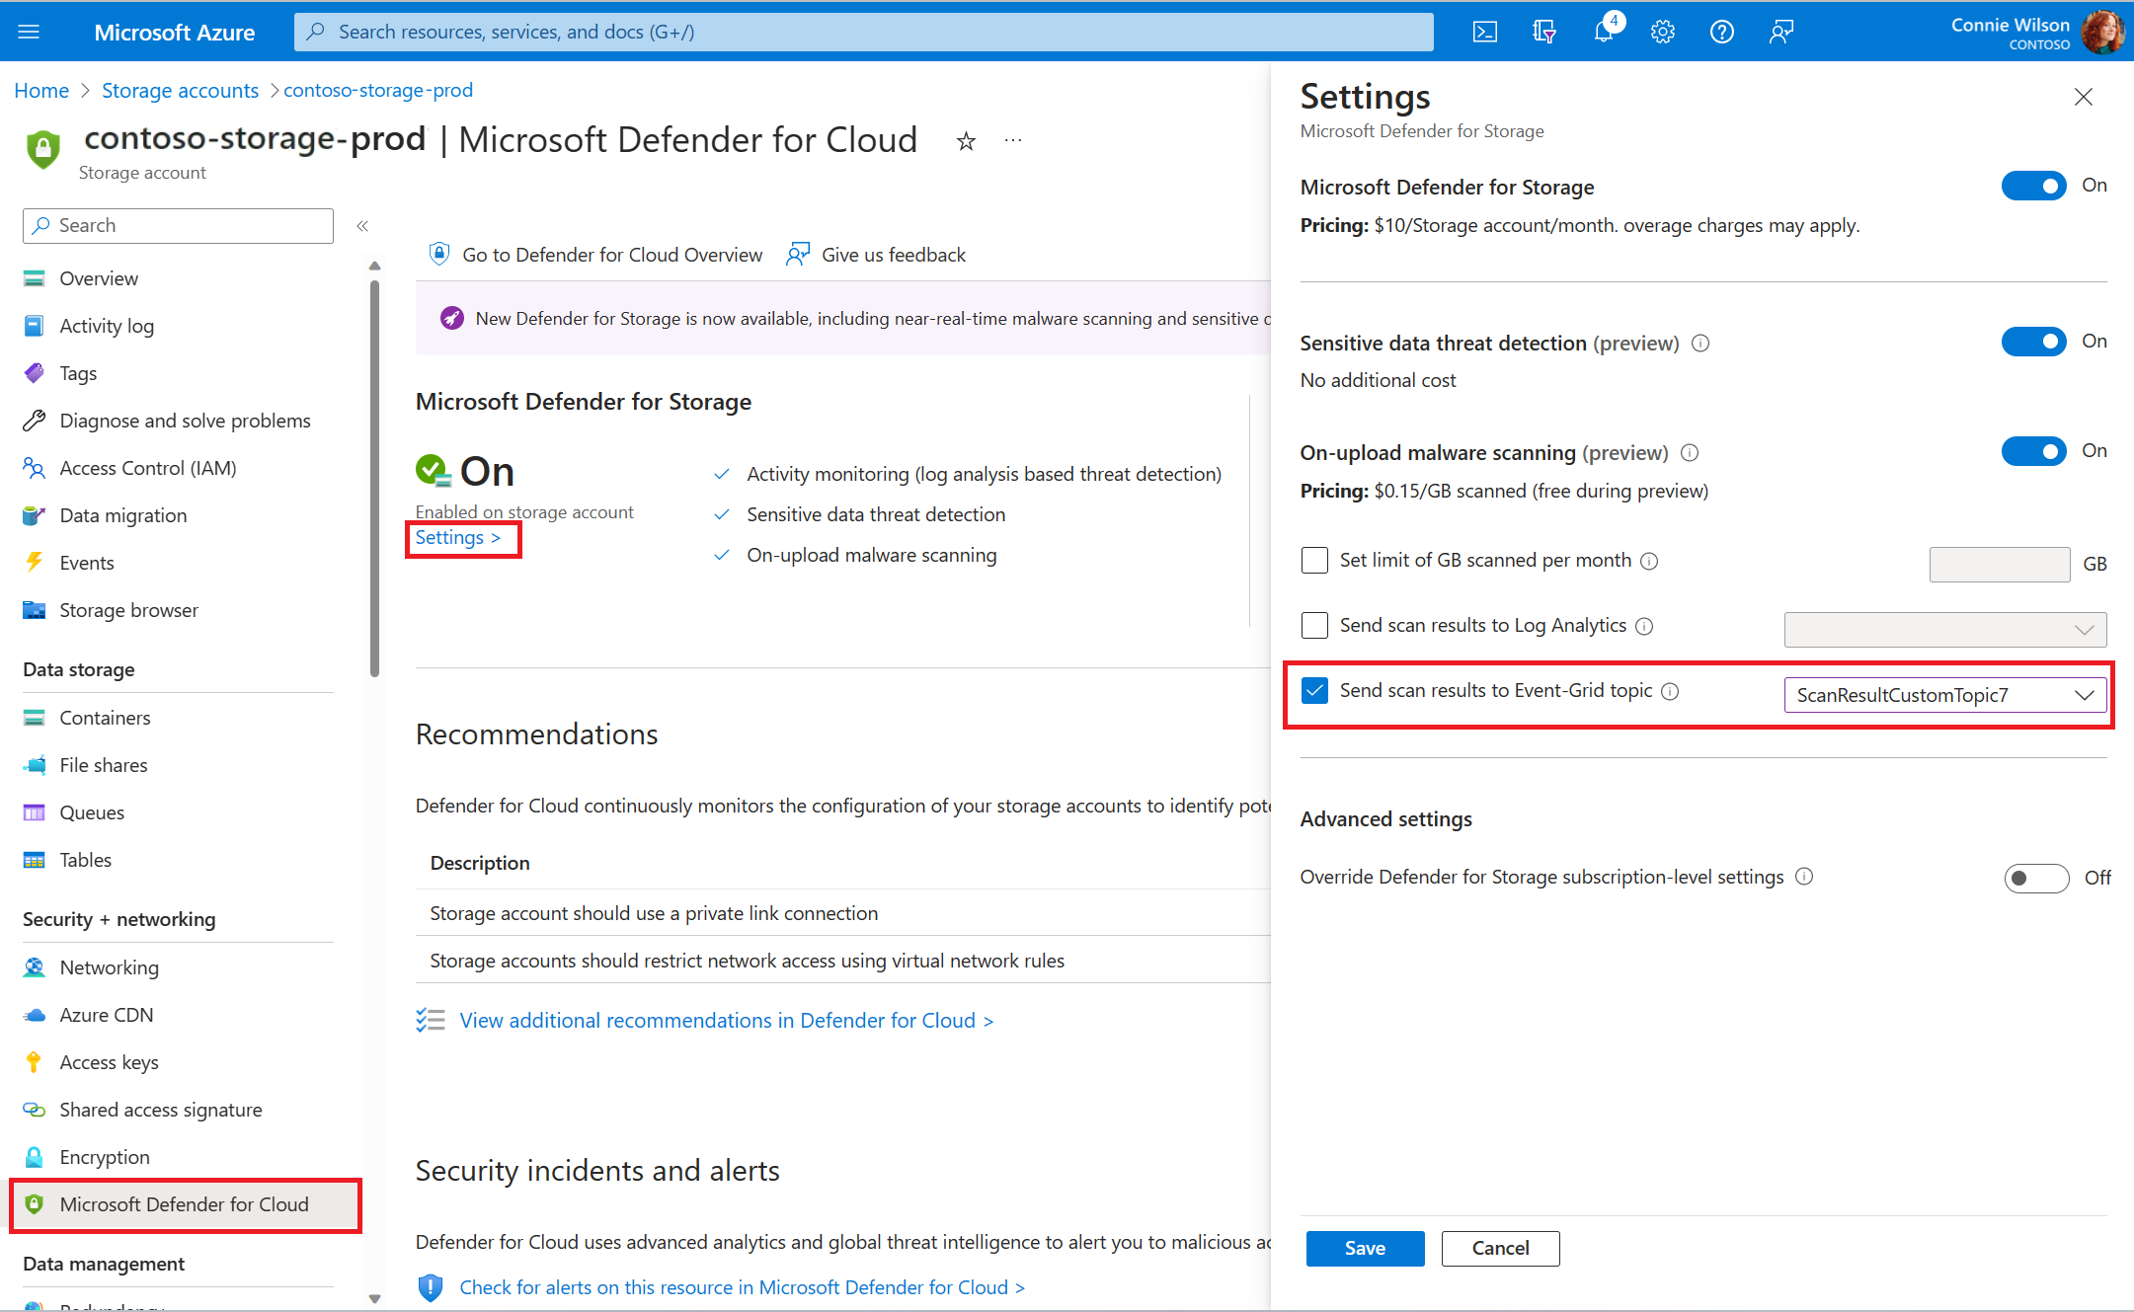Close the Settings panel
Viewport: 2134px width, 1312px height.
click(x=2084, y=97)
